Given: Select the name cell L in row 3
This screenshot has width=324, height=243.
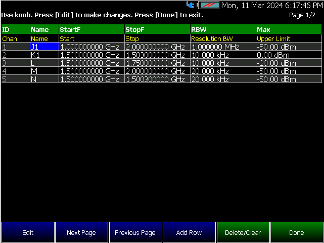Looking at the screenshot, I should [44, 63].
